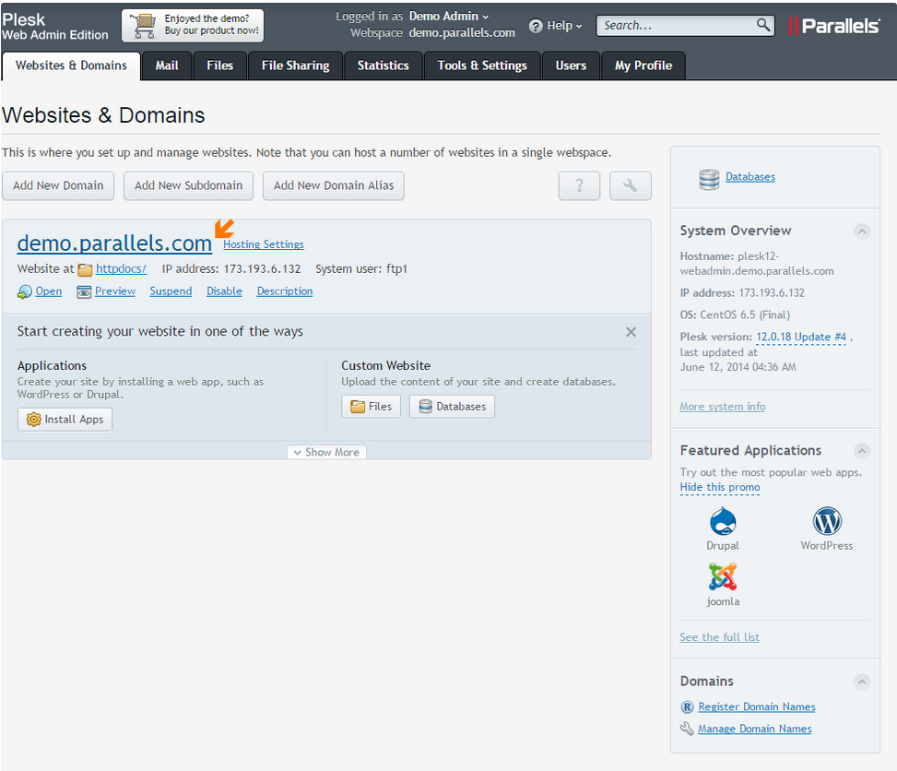Click the Databases stack icon in sidebar
Image resolution: width=897 pixels, height=771 pixels.
click(709, 178)
